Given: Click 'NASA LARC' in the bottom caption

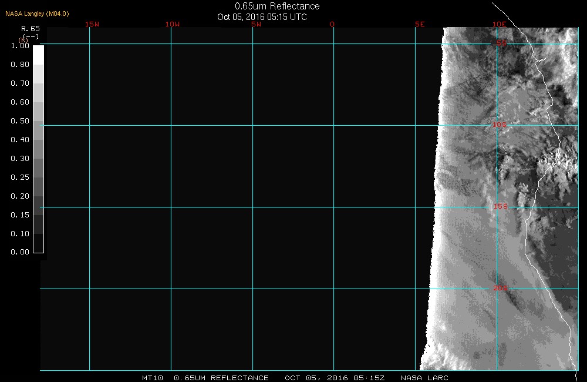Looking at the screenshot, I should click(x=424, y=378).
